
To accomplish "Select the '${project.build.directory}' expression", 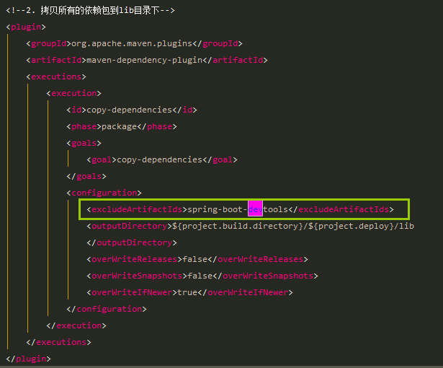I will (237, 226).
